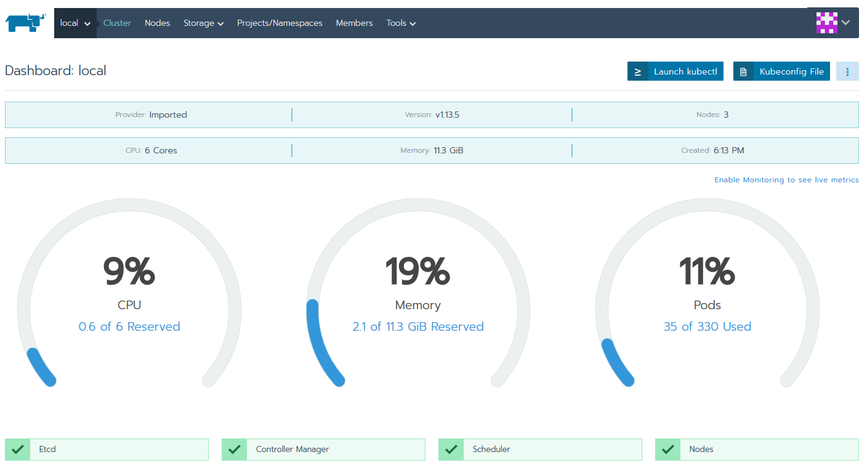Click the Kubeconfig file document icon
This screenshot has width=867, height=465.
pyautogui.click(x=743, y=71)
